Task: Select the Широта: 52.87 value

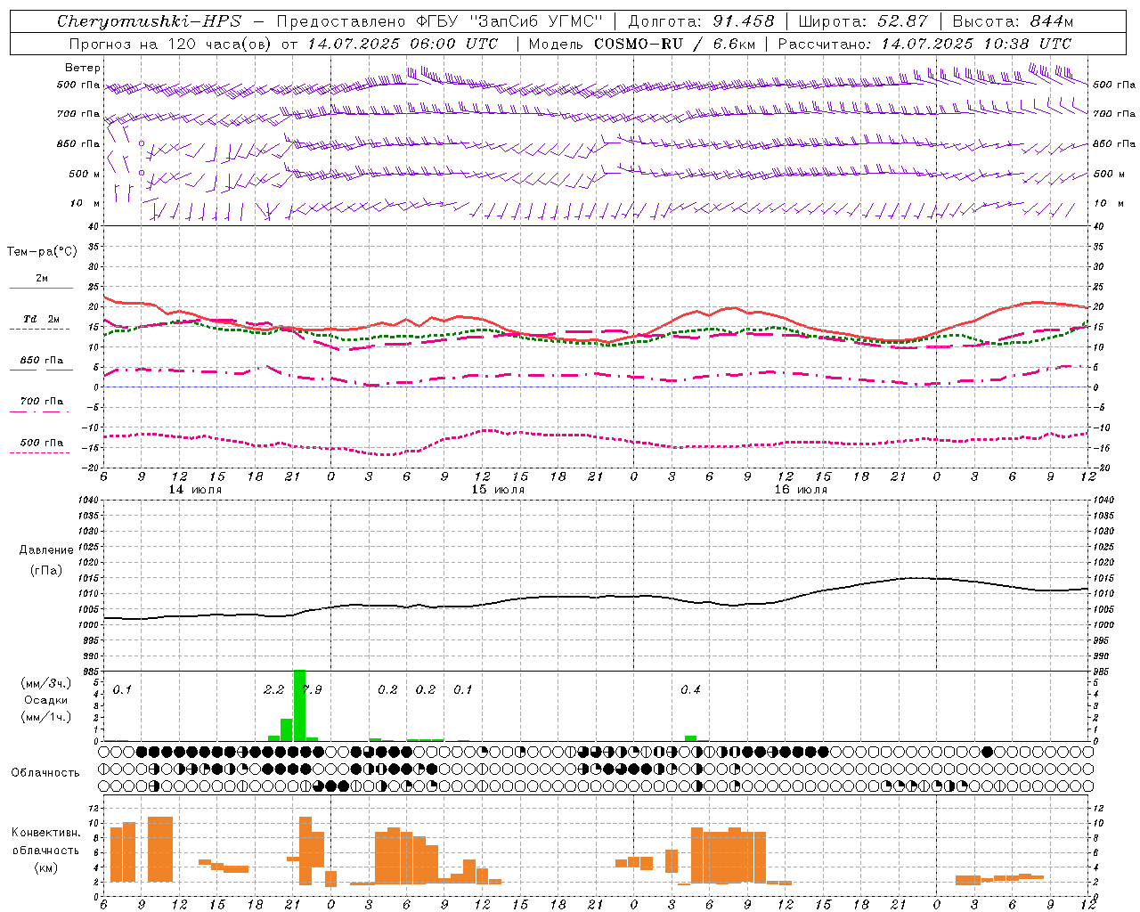Action: pos(863,21)
